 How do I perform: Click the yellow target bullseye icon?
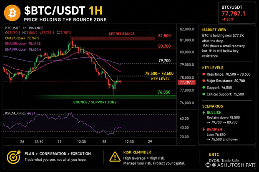click(14, 157)
